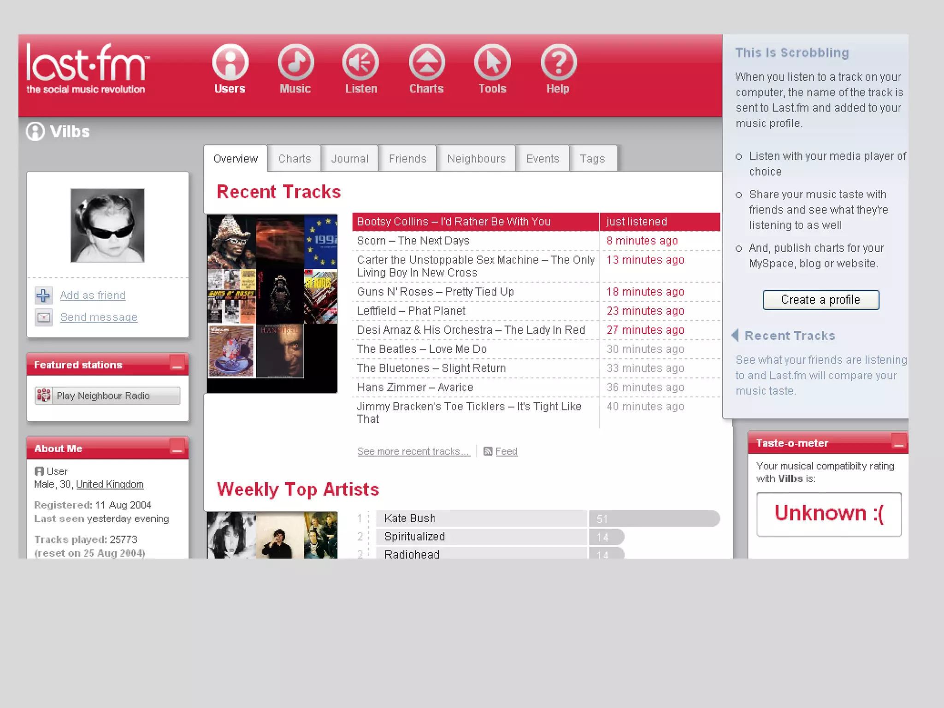Viewport: 944px width, 708px height.
Task: Click the Charts arrow icon
Action: [426, 62]
